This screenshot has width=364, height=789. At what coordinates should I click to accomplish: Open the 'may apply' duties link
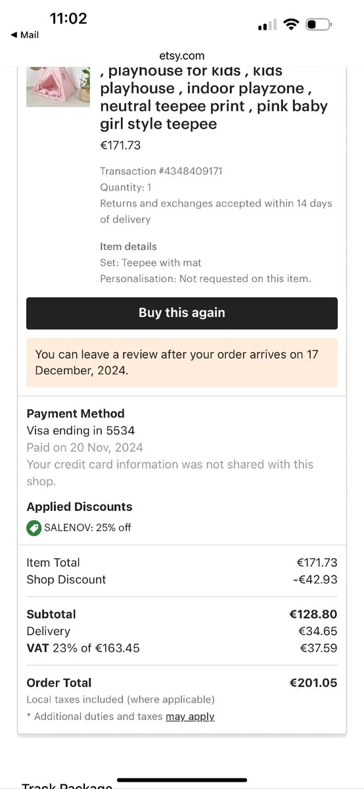coord(190,716)
